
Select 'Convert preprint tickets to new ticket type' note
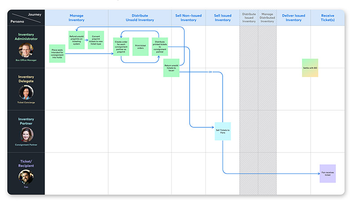click(x=96, y=40)
